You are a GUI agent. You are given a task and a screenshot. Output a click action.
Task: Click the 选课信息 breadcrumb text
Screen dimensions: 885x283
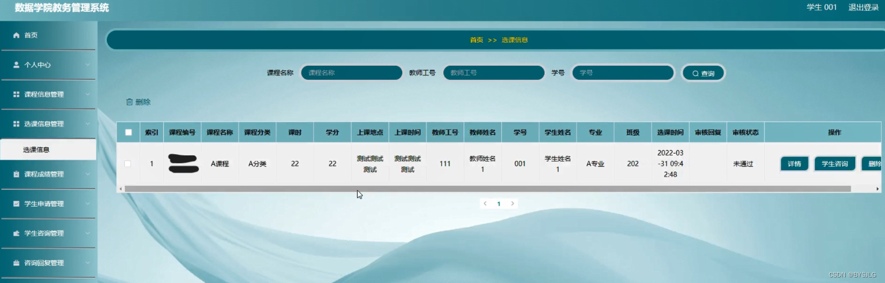point(515,40)
